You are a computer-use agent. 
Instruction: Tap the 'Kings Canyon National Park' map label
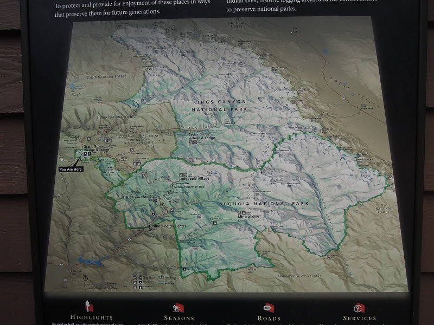[x=220, y=106]
